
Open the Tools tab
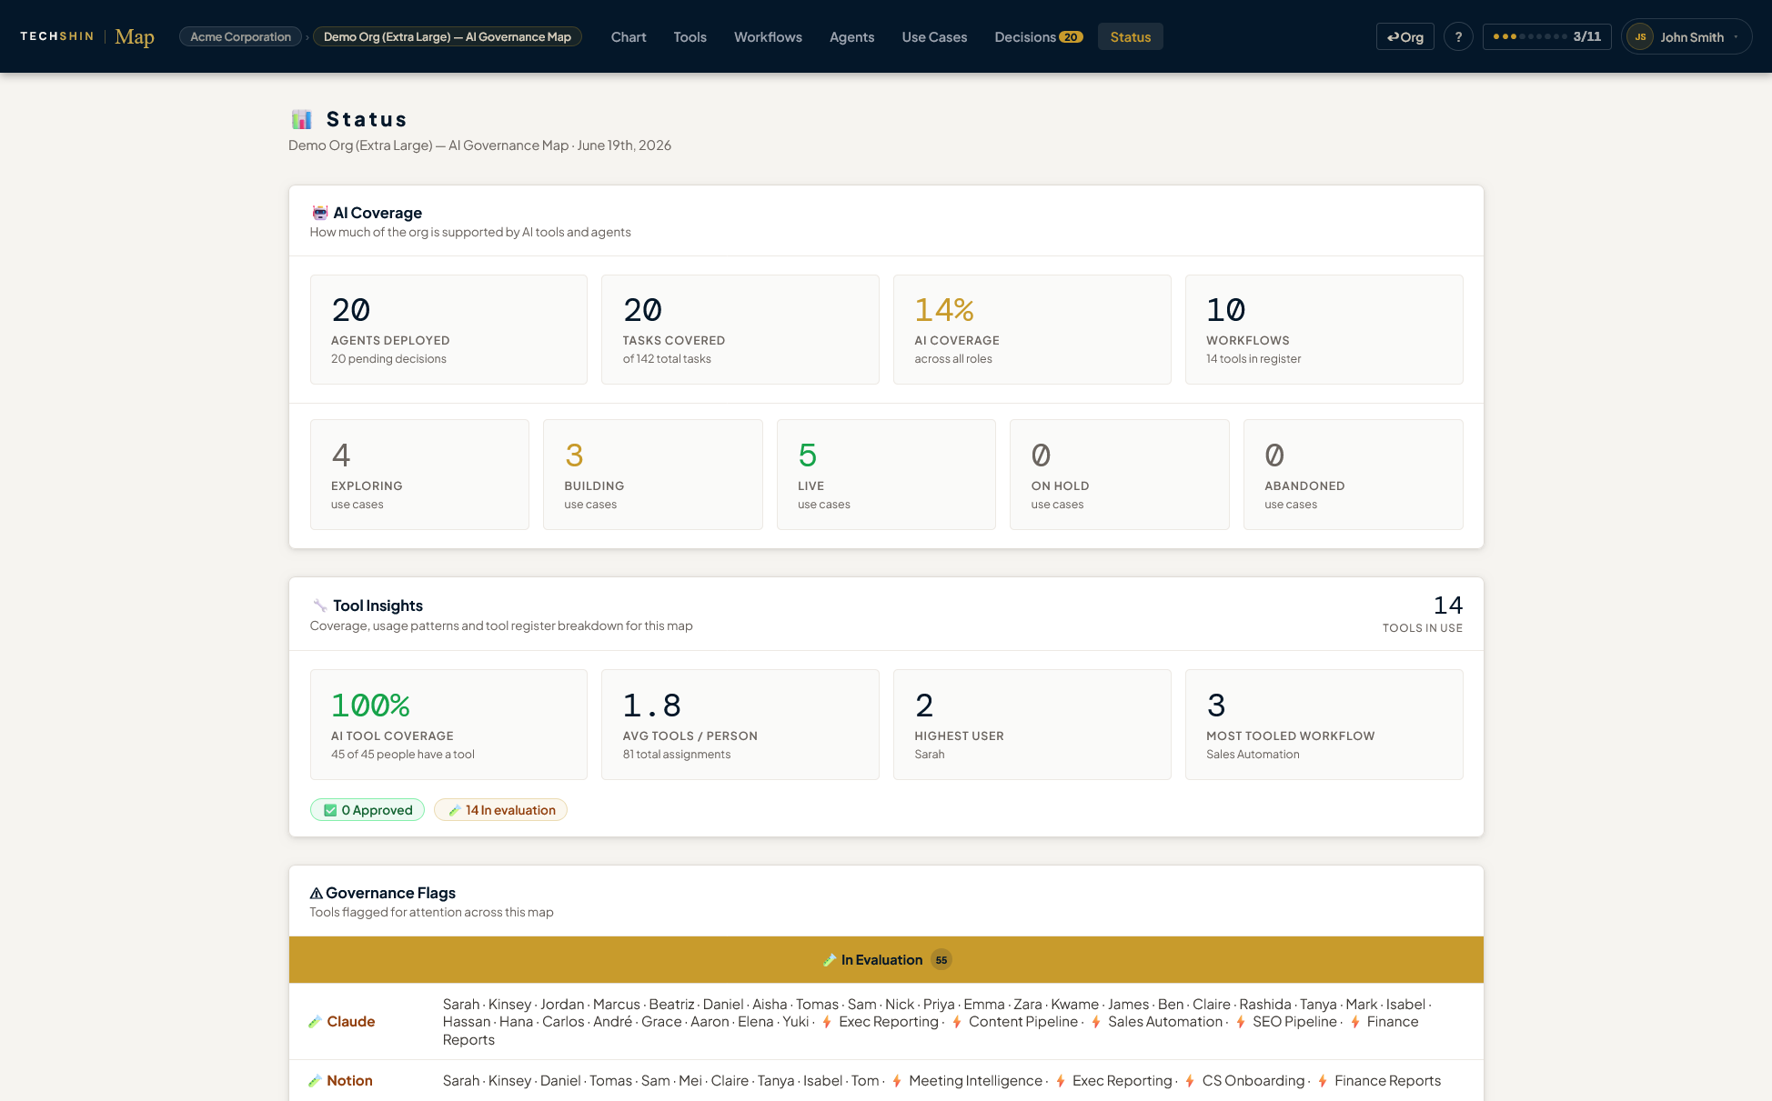tap(690, 37)
